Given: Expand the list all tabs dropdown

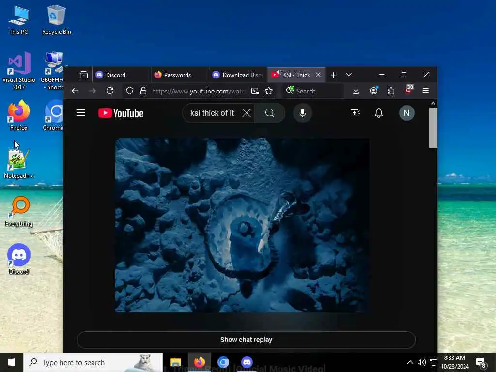Looking at the screenshot, I should (349, 75).
